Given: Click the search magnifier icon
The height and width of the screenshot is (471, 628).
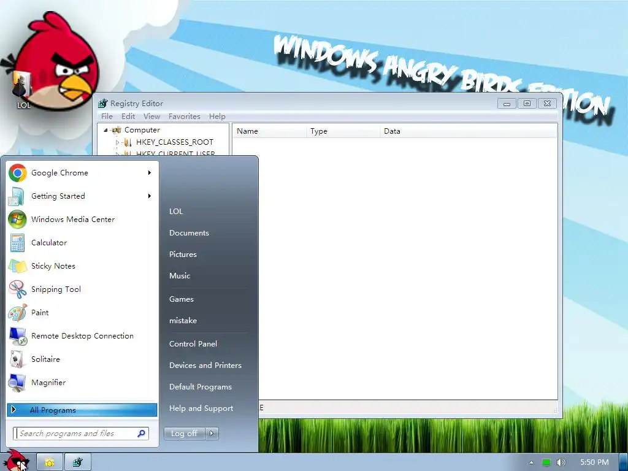Looking at the screenshot, I should pos(141,434).
